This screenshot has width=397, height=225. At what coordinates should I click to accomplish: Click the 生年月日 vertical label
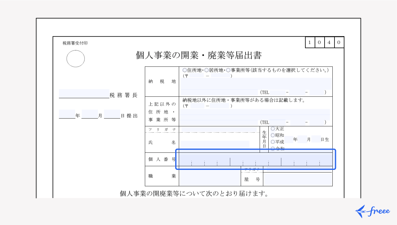click(264, 139)
